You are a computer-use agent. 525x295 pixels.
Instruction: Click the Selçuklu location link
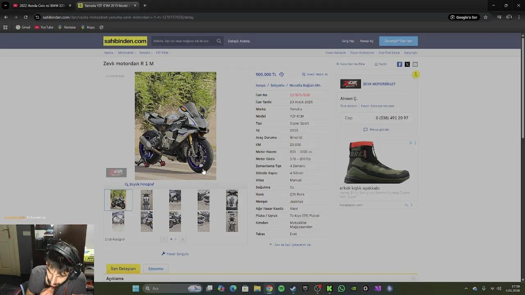pos(277,86)
